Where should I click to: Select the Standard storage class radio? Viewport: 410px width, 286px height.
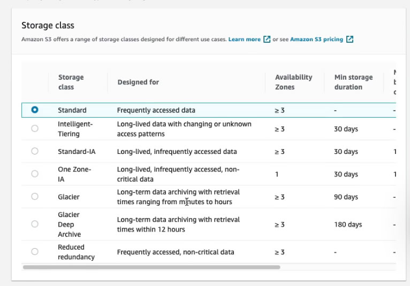[x=35, y=110]
